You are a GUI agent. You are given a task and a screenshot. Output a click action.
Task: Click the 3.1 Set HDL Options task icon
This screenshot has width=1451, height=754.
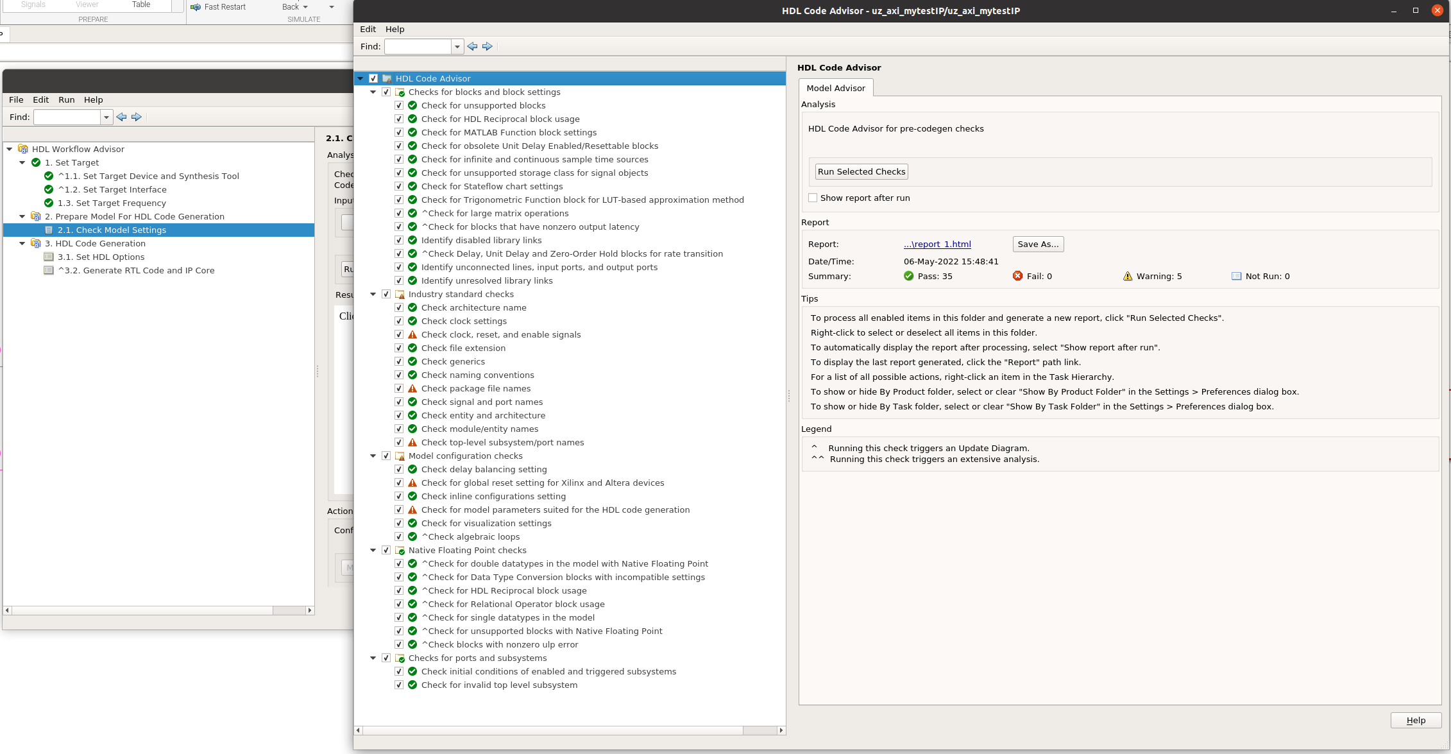[49, 257]
